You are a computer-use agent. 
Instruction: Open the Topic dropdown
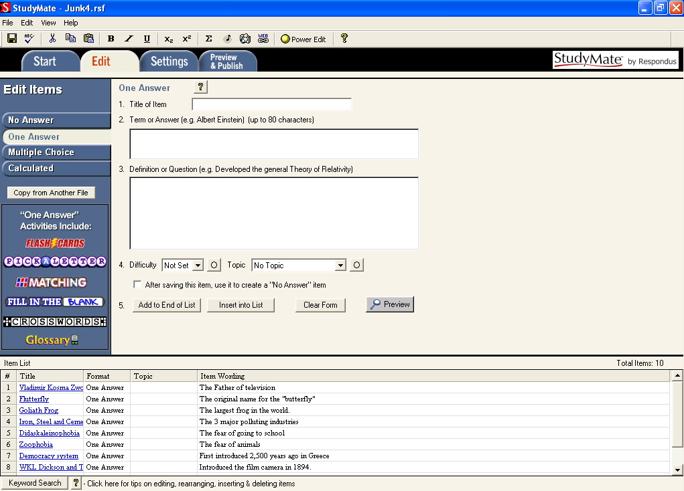(341, 265)
